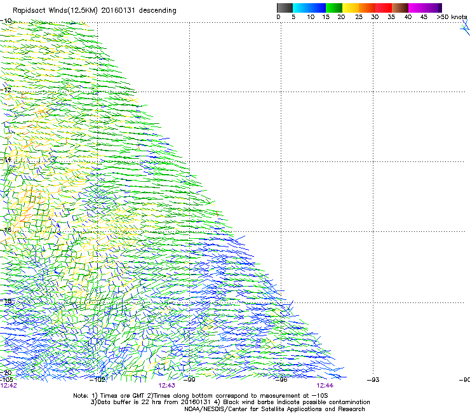
Task: Click the legend label '25'
Action: 359,17
